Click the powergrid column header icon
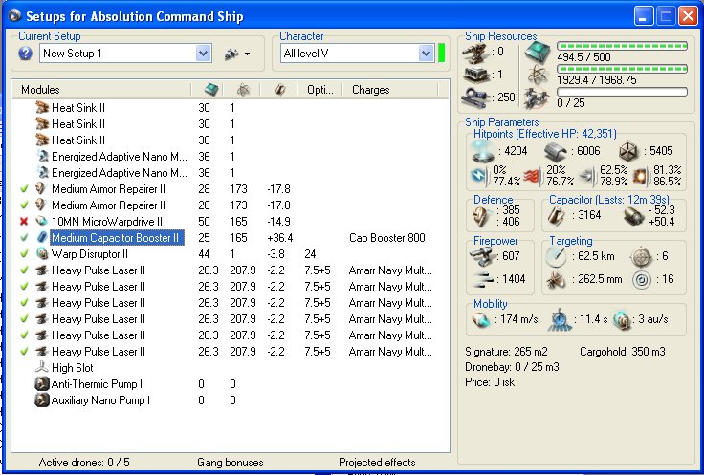The height and width of the screenshot is (475, 704). [x=244, y=90]
